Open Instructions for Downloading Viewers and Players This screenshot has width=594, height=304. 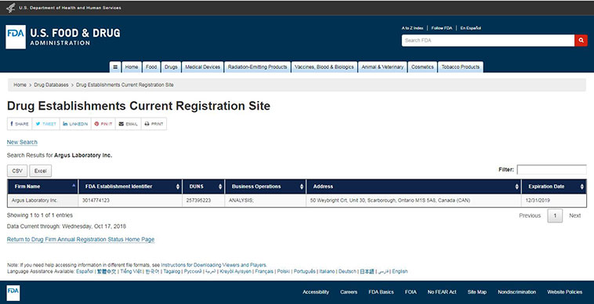click(214, 265)
